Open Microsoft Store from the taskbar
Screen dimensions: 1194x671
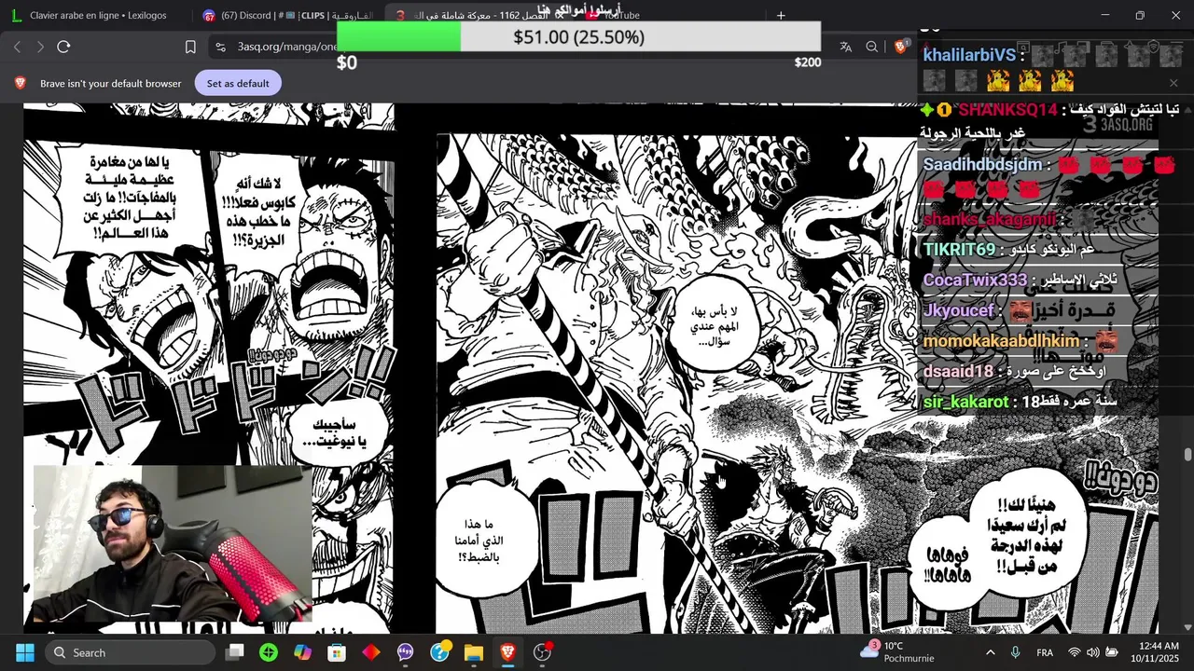(x=337, y=652)
